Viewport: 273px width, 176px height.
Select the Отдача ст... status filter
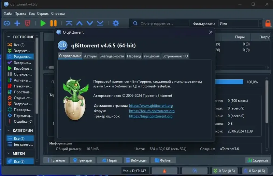tap(20, 98)
